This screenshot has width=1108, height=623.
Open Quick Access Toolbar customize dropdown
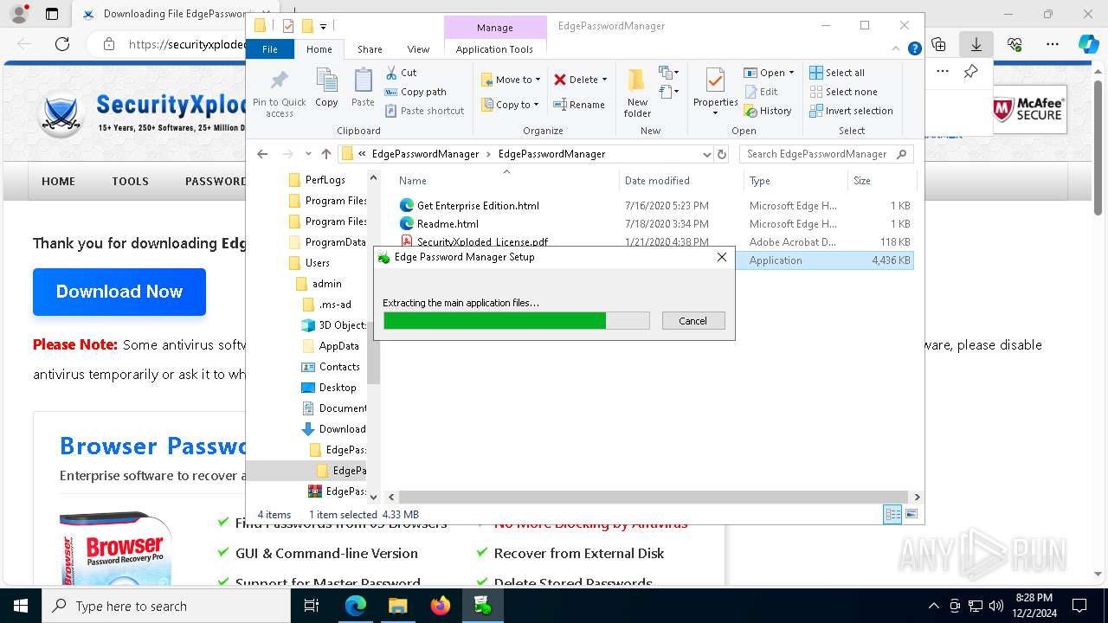point(323,26)
